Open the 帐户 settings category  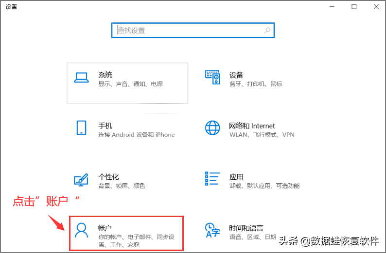[126, 233]
